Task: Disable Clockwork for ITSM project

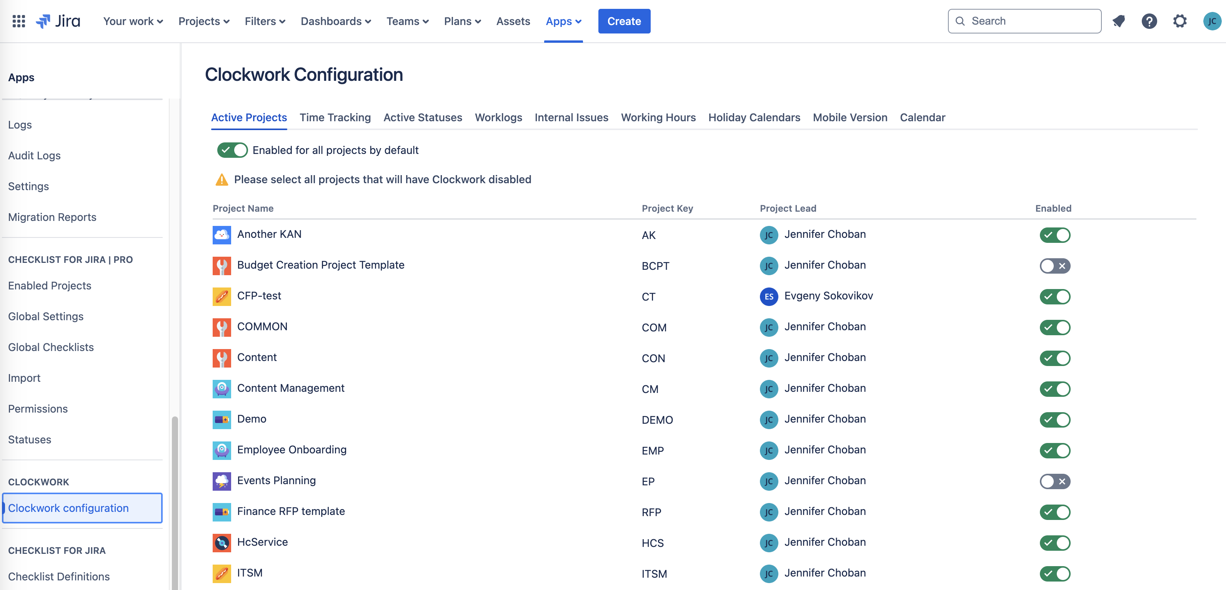Action: point(1054,573)
